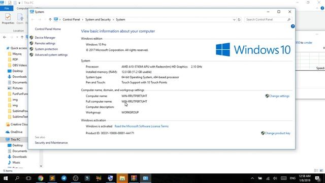Open Advanced system settings
The image size is (325, 183).
(x=51, y=55)
